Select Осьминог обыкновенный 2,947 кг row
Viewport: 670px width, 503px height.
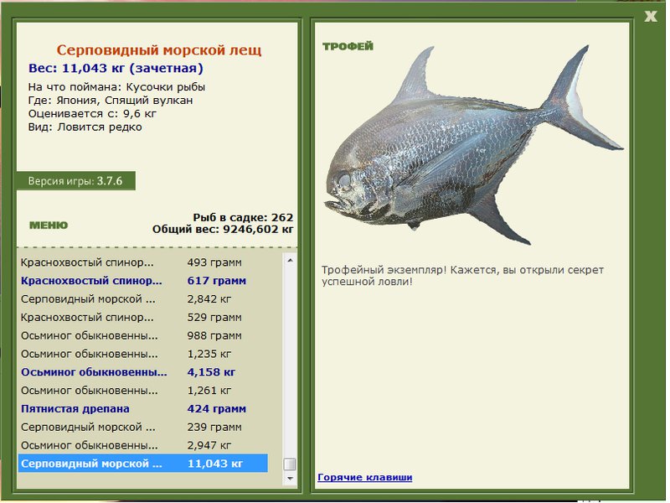[143, 445]
